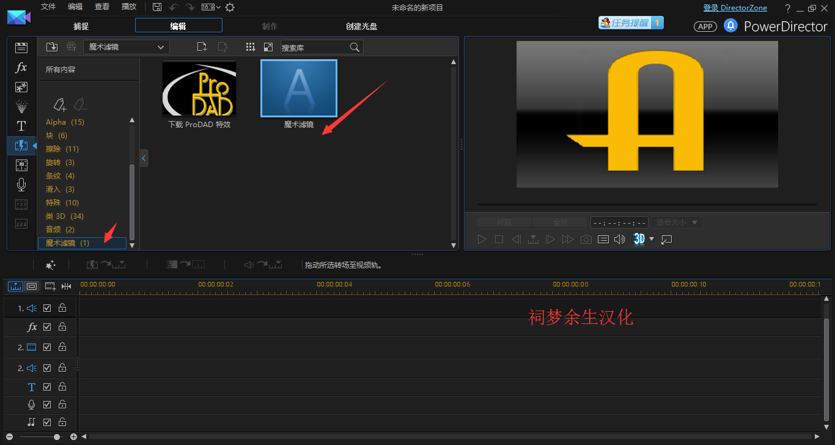Select storyboard view mode button

pos(32,286)
